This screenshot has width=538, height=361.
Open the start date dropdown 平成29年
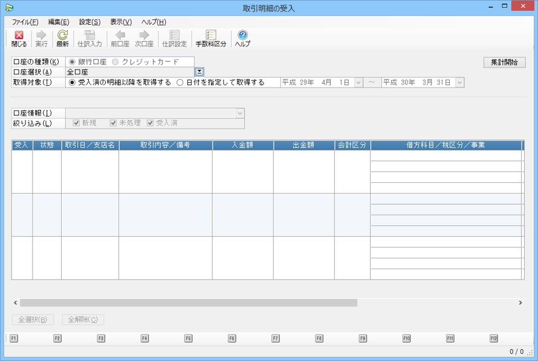358,83
